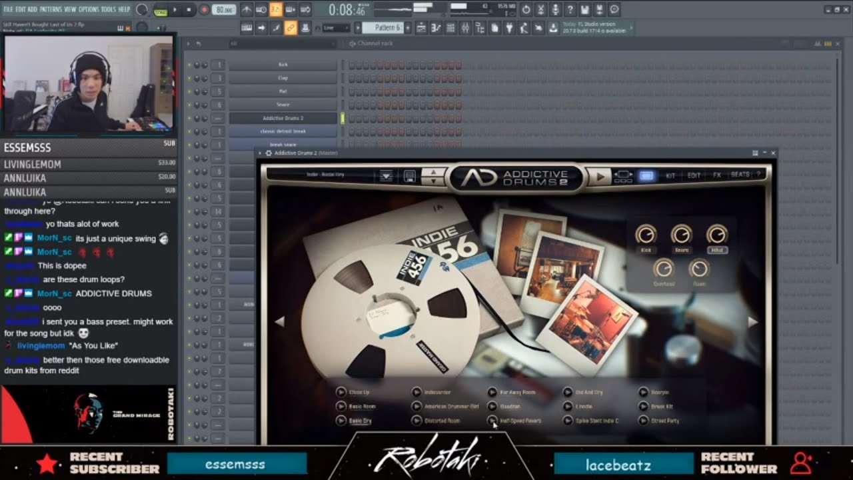The image size is (853, 480).
Task: Click the typing keyboard to piano icon
Action: click(247, 28)
